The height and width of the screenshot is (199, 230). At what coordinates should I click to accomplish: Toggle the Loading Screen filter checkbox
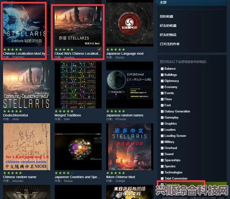162,136
